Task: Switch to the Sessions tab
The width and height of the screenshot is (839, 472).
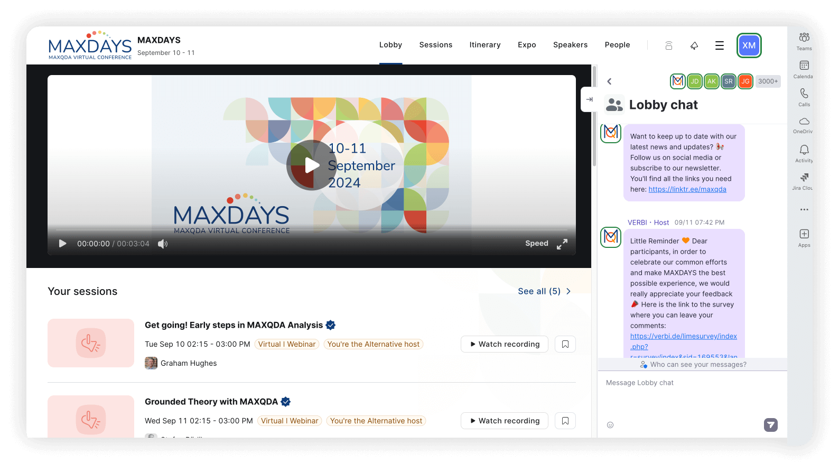Action: (435, 45)
